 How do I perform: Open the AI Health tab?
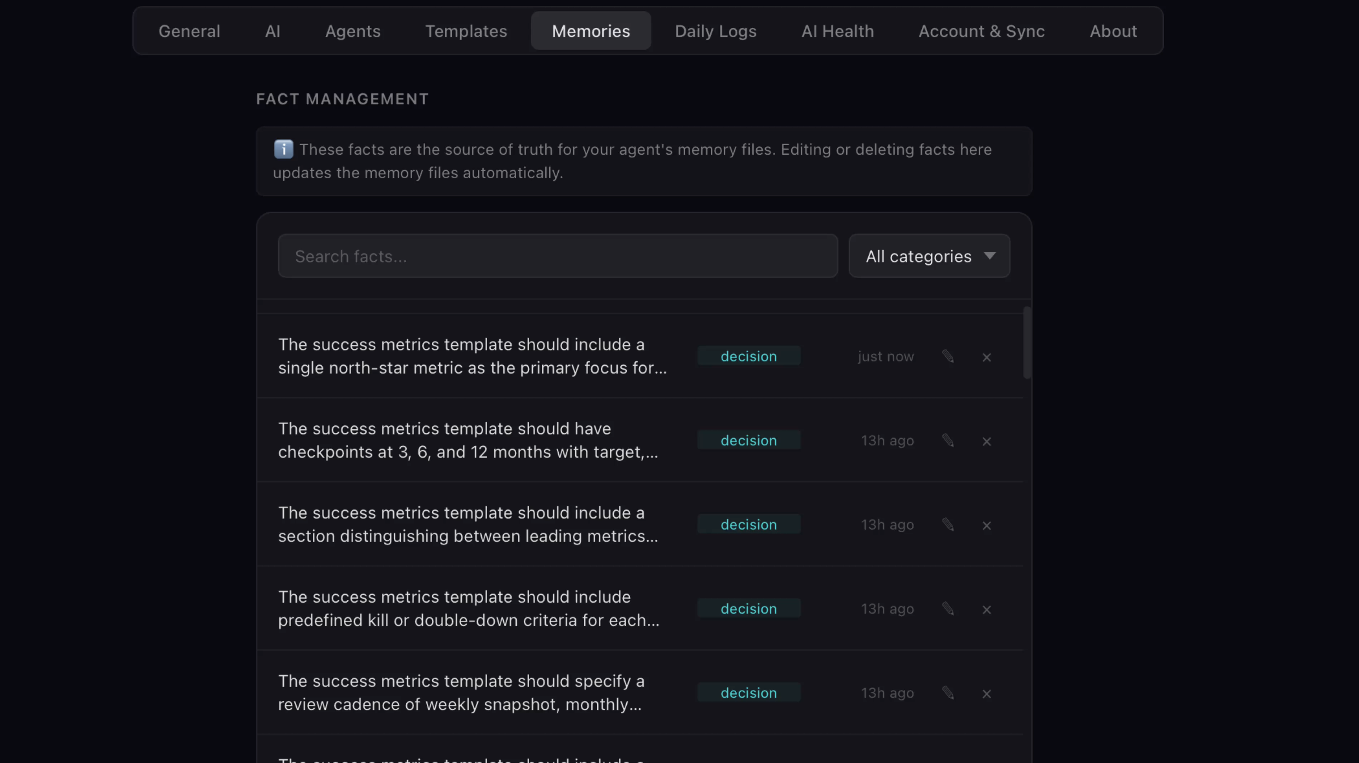click(x=837, y=31)
